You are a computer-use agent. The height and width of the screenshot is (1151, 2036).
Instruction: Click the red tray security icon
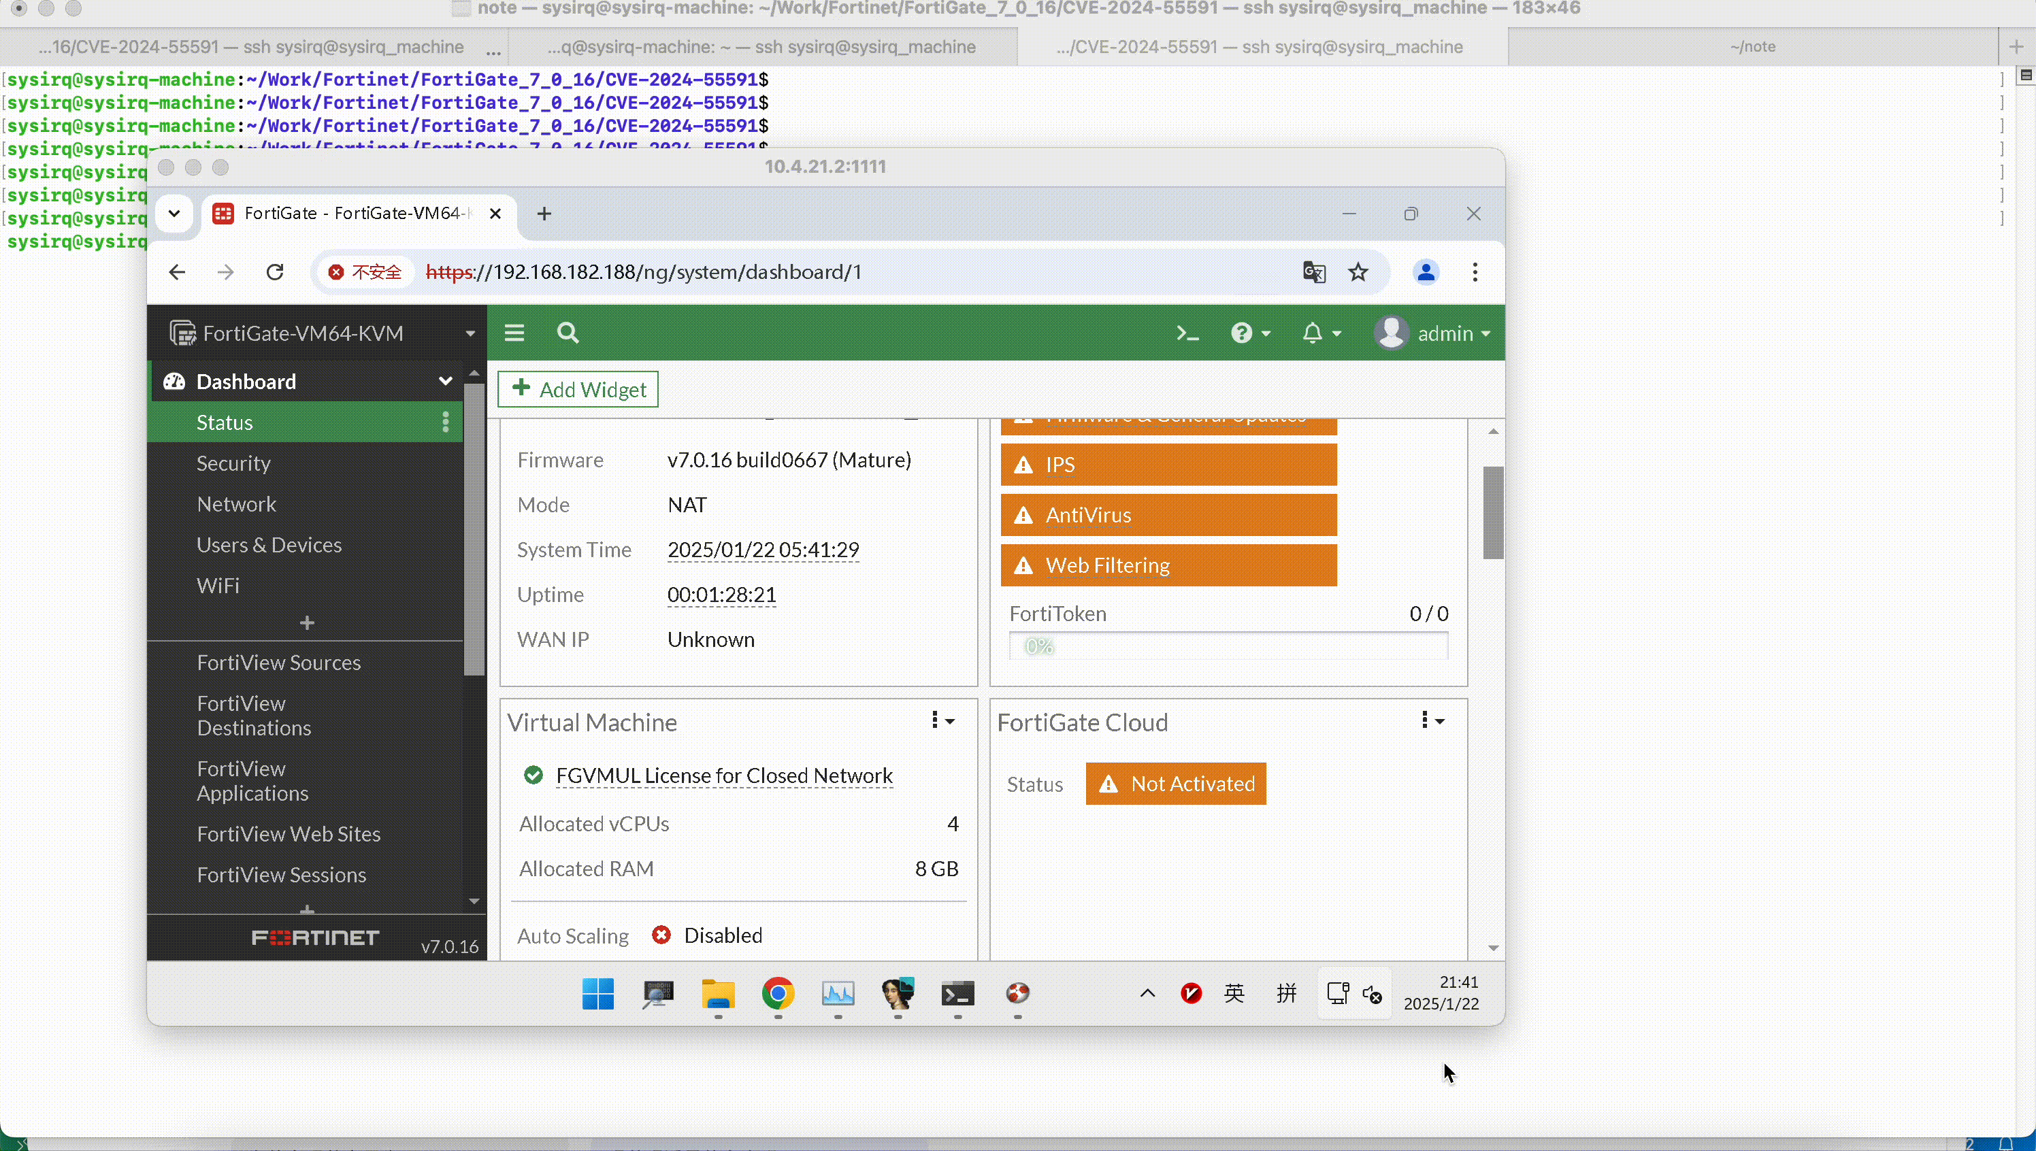point(1192,994)
